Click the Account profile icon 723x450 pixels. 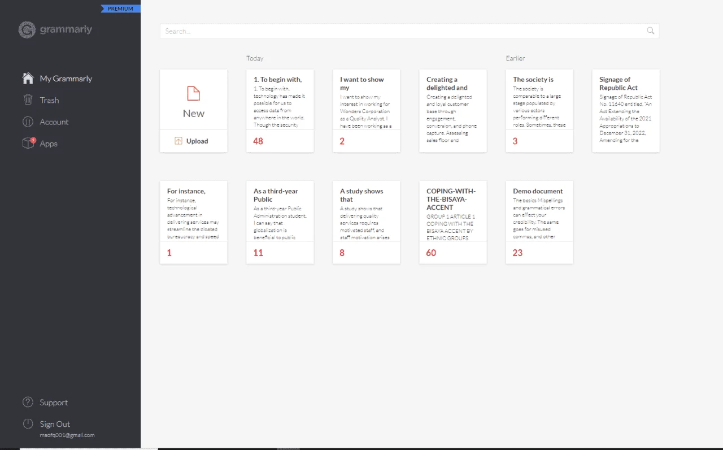coord(28,122)
